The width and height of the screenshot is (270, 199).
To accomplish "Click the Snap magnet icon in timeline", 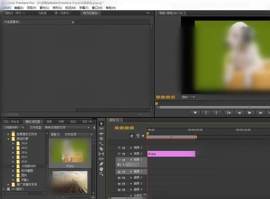I will tap(132, 136).
